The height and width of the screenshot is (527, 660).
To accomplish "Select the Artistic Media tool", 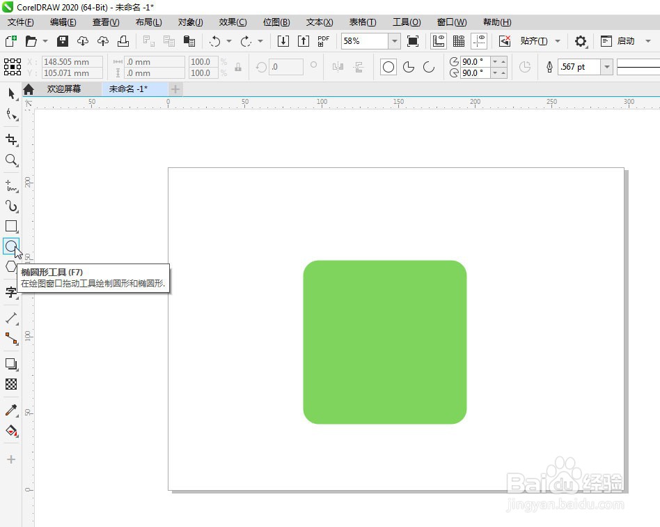I will [x=12, y=206].
